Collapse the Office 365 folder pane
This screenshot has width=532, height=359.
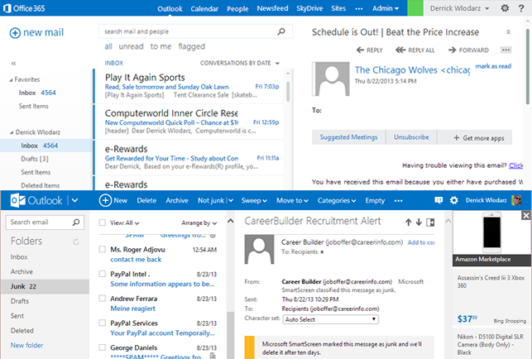13,63
